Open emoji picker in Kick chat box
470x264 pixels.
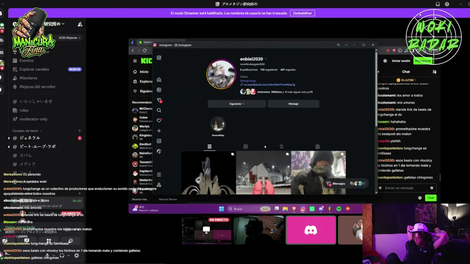click(432, 188)
